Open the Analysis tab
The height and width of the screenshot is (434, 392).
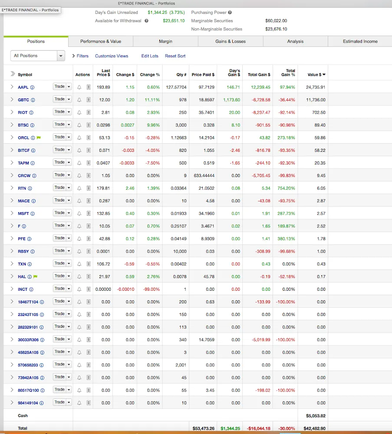point(295,41)
